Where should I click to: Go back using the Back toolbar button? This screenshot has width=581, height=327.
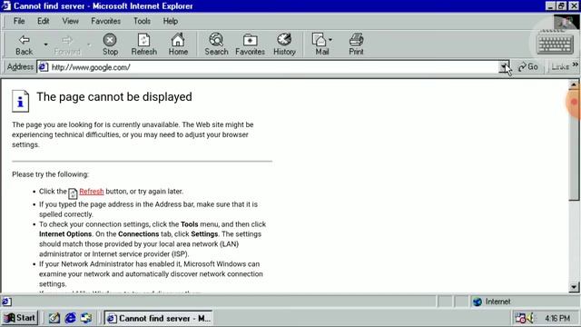[x=25, y=45]
